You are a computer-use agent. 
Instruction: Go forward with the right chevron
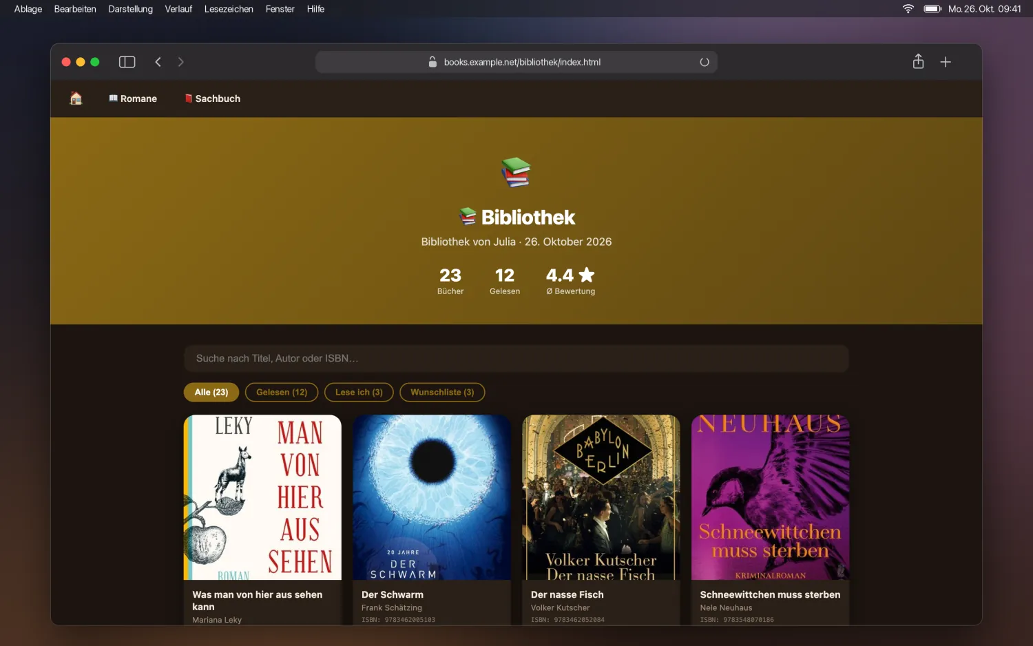(x=181, y=62)
